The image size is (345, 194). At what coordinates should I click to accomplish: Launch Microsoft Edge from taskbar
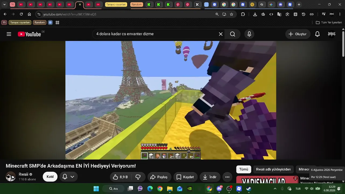tap(150, 189)
